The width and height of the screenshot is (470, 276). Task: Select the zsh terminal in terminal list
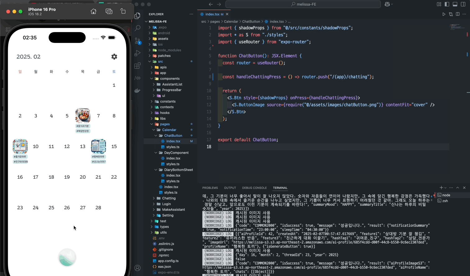click(x=452, y=201)
